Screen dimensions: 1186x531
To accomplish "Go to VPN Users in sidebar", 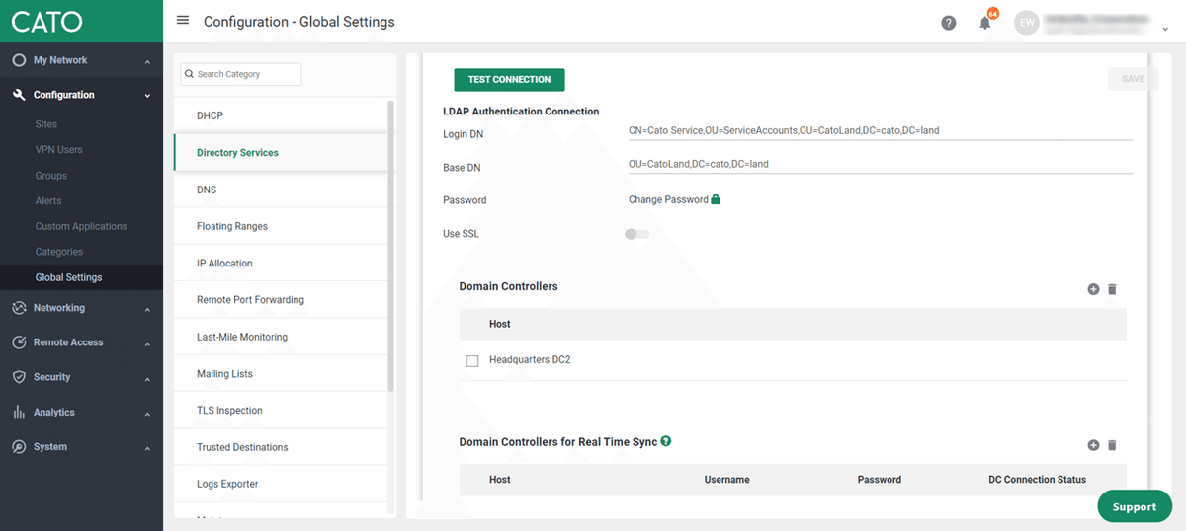I will coord(59,150).
